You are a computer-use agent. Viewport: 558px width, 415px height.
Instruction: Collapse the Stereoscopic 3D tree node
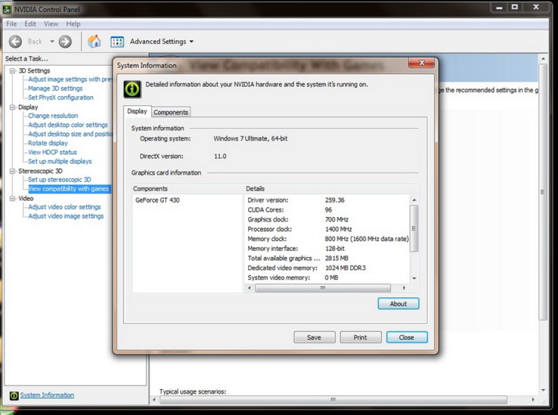tap(13, 171)
